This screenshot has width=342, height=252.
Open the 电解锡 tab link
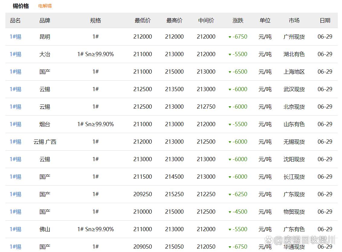(x=45, y=6)
